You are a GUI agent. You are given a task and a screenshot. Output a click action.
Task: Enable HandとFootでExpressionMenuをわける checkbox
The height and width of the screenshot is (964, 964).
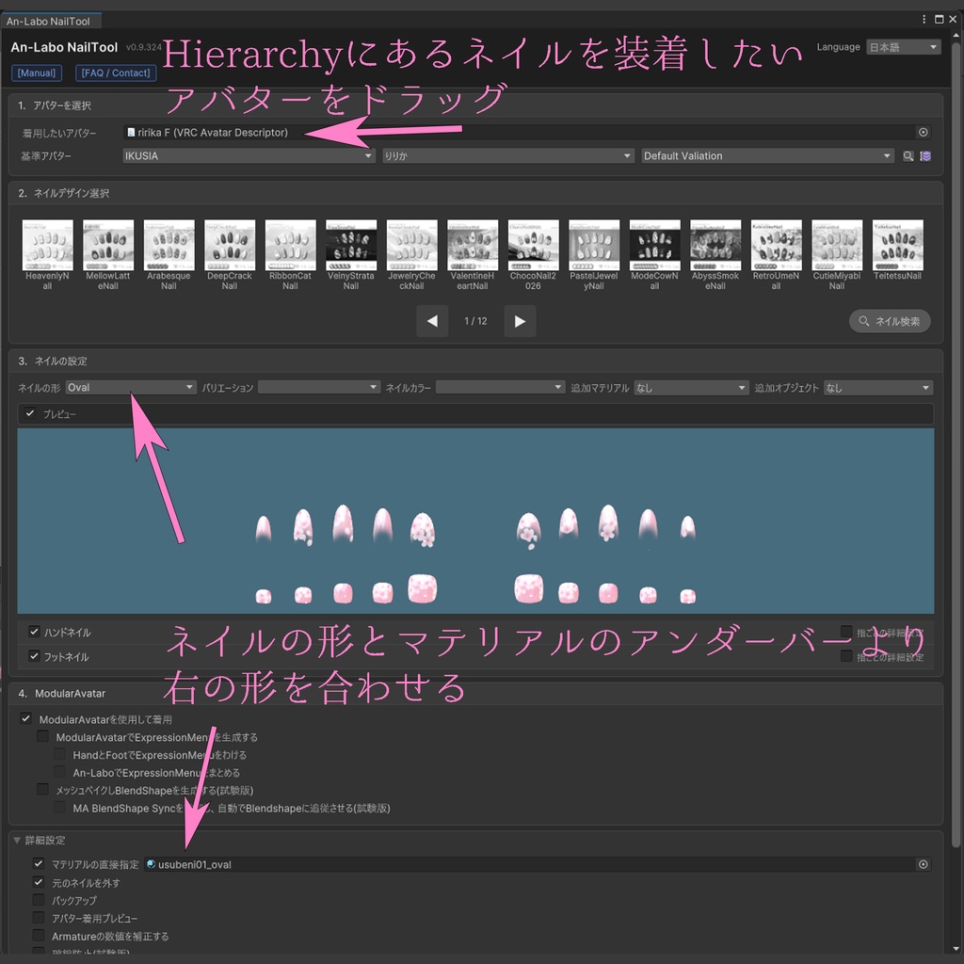coord(59,754)
